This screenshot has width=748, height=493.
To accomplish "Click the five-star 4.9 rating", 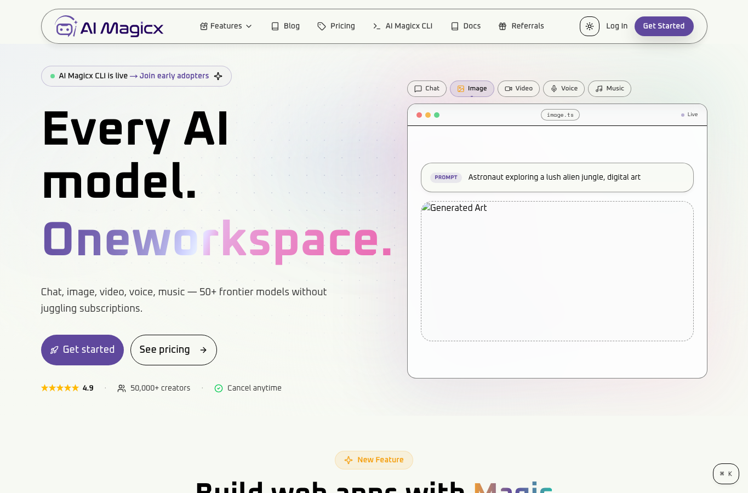I will coord(67,388).
